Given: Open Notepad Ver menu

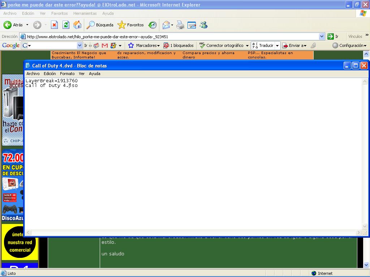Looking at the screenshot, I should tap(82, 74).
